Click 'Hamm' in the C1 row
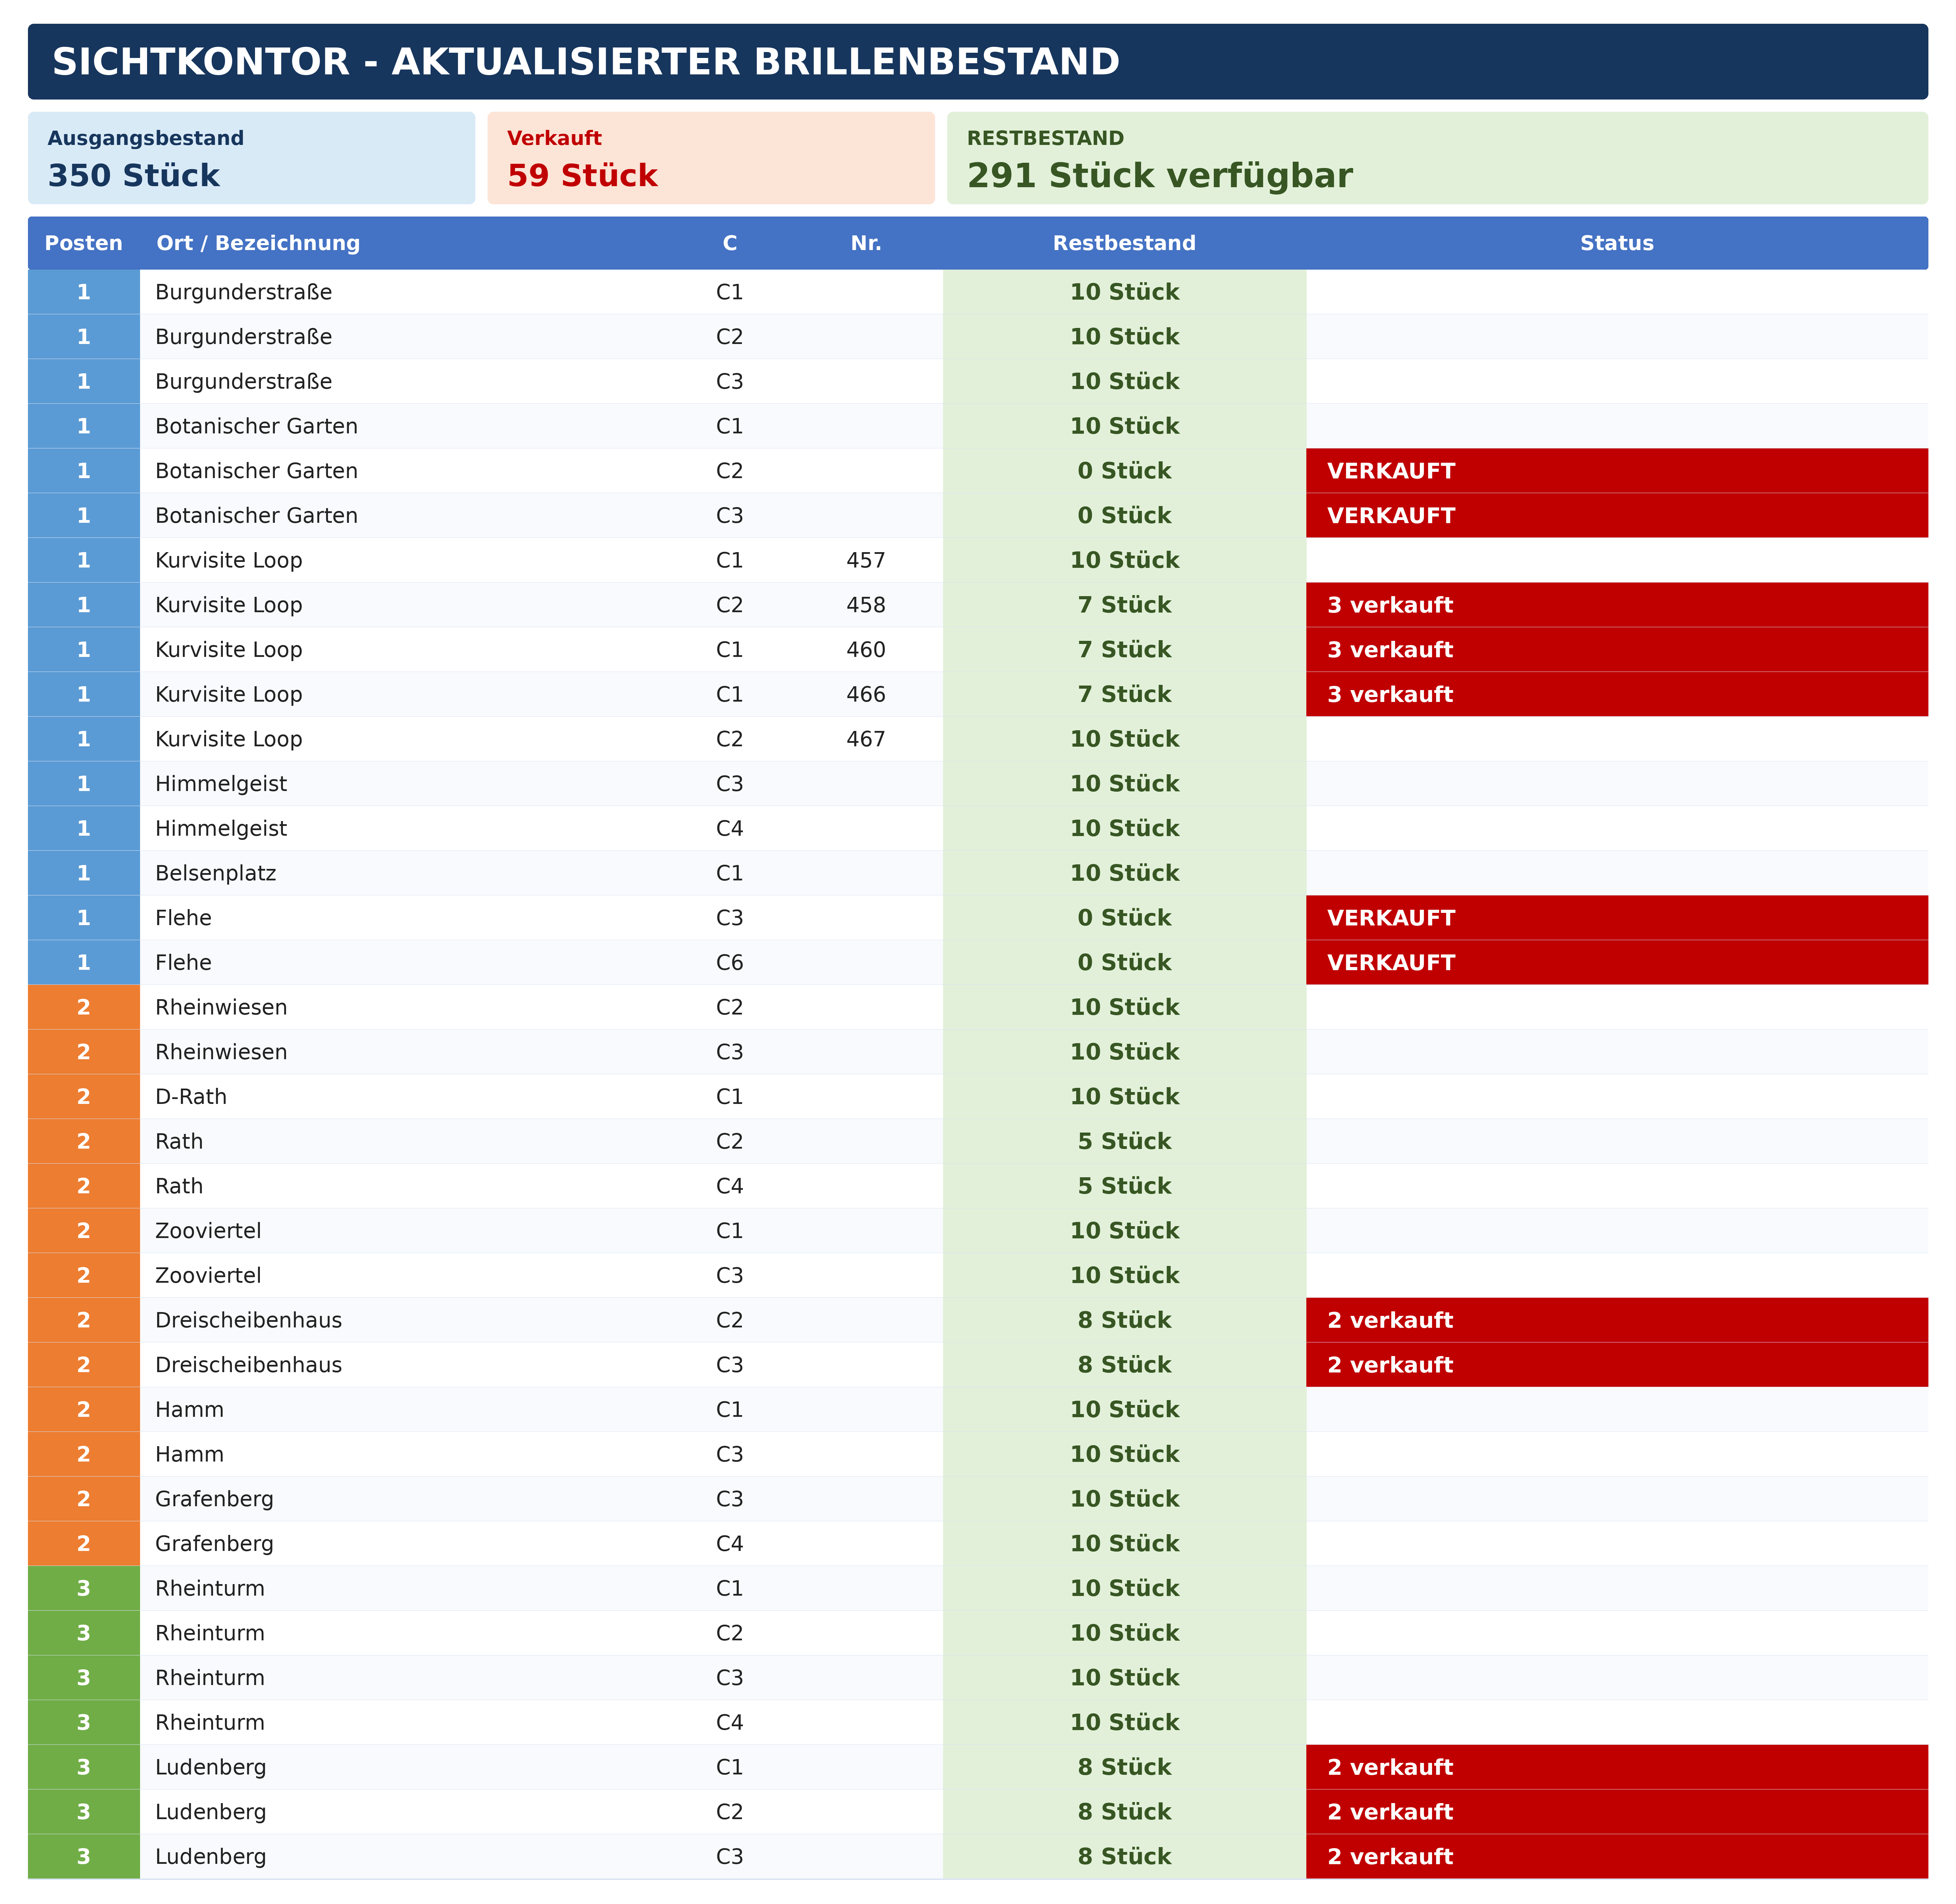 point(189,1410)
